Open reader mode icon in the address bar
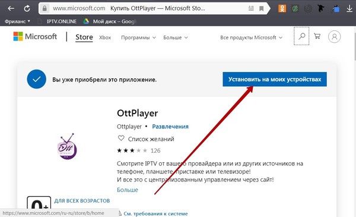The image size is (356, 217). pos(251,8)
